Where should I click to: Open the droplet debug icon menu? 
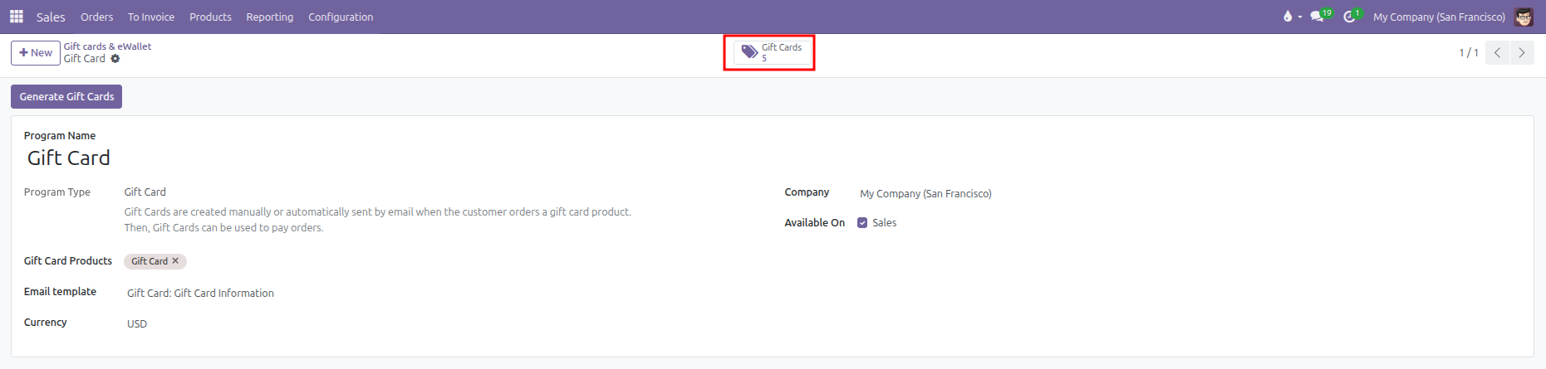coord(1291,17)
